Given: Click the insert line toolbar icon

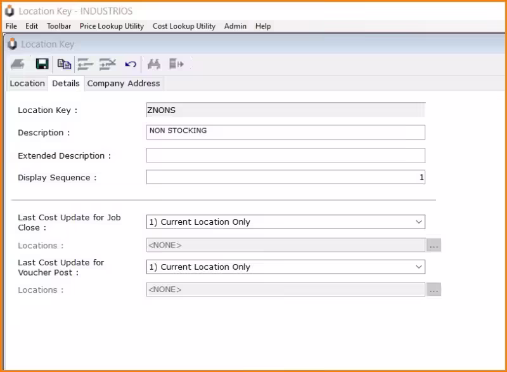Looking at the screenshot, I should 86,64.
